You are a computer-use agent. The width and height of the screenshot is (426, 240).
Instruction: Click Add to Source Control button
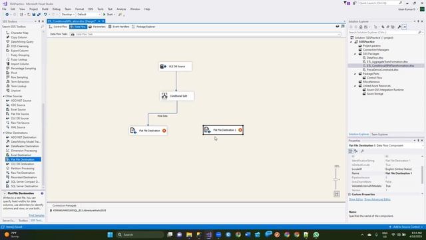[x=406, y=227]
